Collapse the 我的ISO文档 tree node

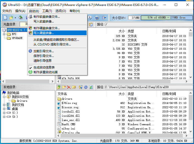4,97
